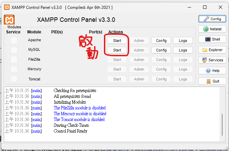Click the FileZilla Admin button
Image resolution: width=229 pixels, height=151 pixels.
pyautogui.click(x=139, y=60)
